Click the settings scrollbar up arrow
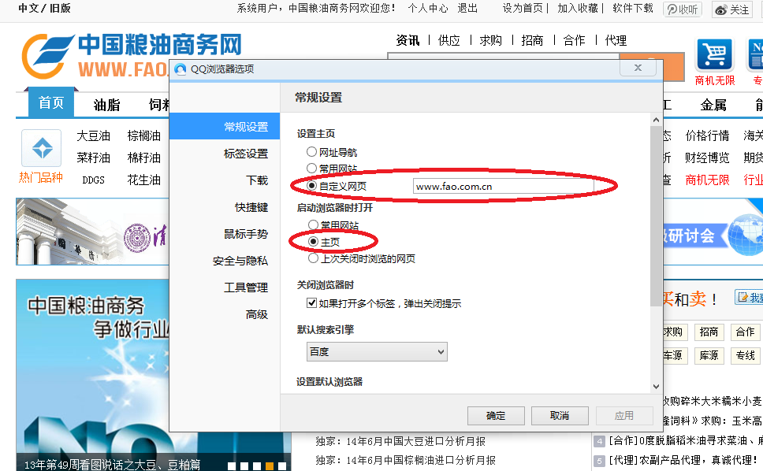 point(656,120)
